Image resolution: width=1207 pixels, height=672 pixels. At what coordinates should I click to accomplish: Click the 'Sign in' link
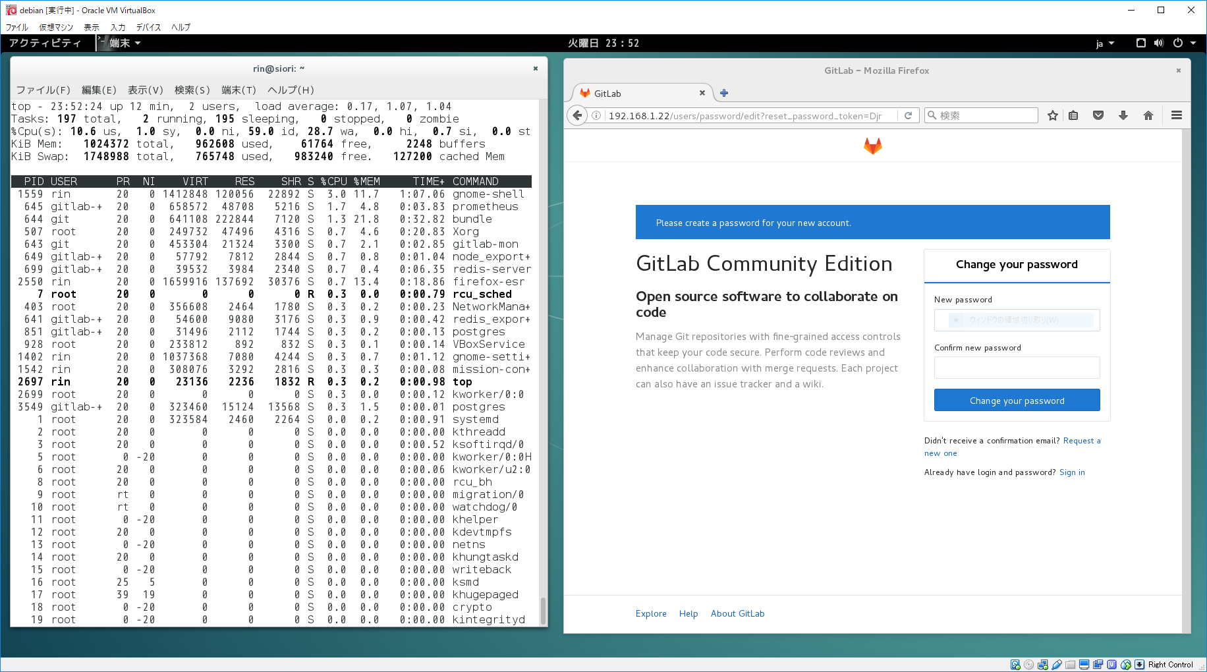(x=1072, y=472)
